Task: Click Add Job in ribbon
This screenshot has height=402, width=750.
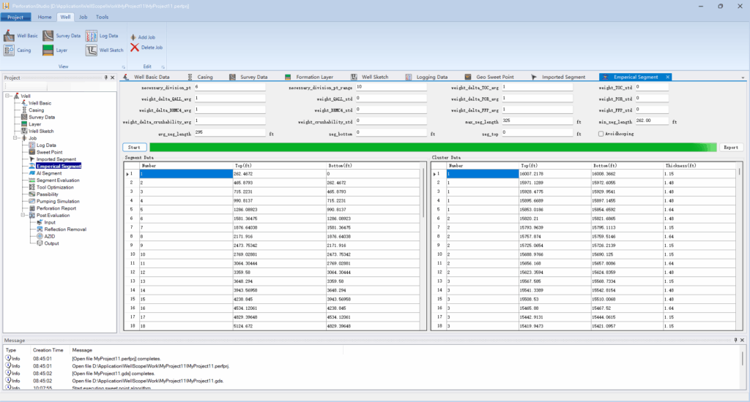Action: (143, 37)
